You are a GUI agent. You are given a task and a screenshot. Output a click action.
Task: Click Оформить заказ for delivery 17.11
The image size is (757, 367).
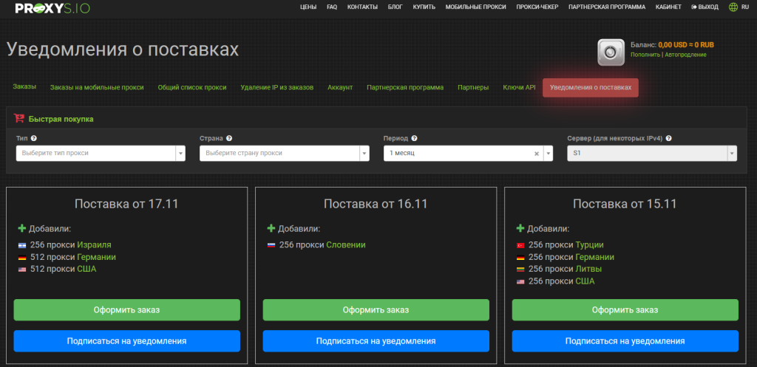pyautogui.click(x=127, y=309)
